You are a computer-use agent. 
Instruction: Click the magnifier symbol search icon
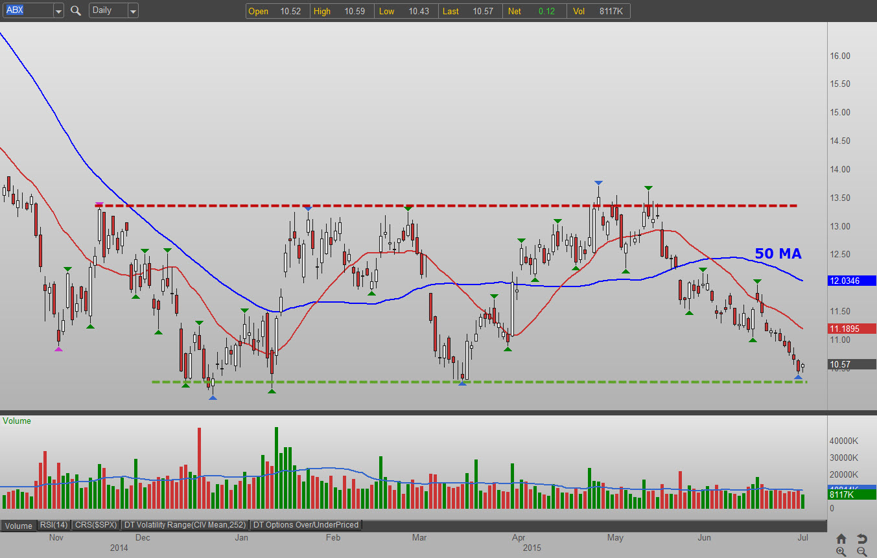pos(76,11)
